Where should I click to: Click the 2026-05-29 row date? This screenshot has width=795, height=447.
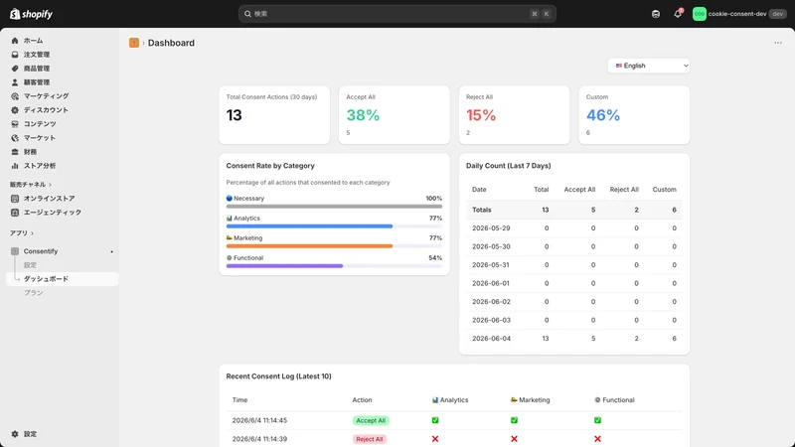[491, 228]
